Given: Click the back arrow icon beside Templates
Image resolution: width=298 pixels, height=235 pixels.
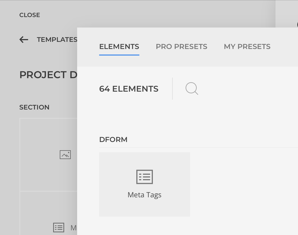Looking at the screenshot, I should (24, 40).
